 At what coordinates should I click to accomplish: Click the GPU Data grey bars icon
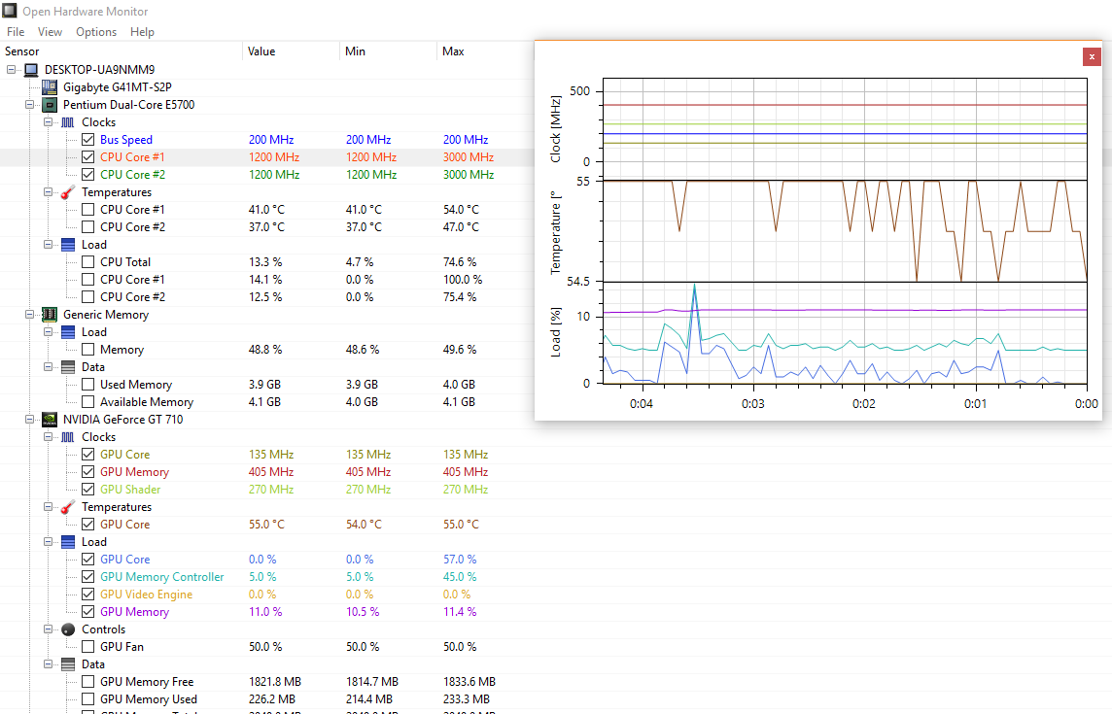point(67,664)
